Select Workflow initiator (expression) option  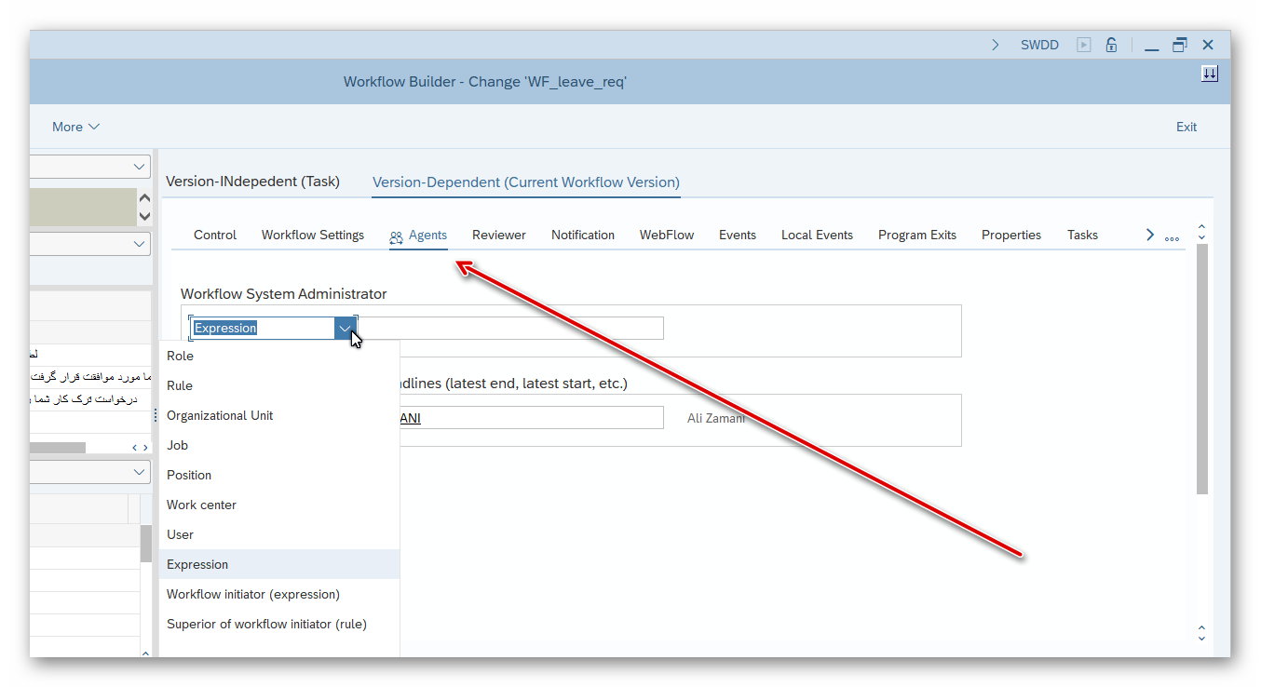253,594
